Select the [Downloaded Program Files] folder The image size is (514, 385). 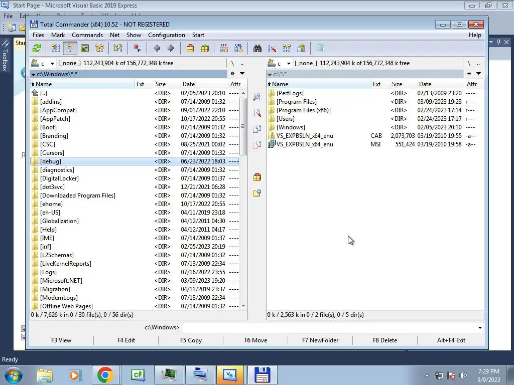click(135, 196)
